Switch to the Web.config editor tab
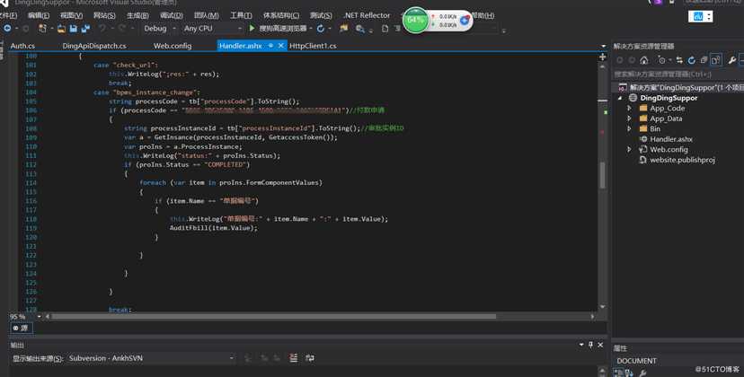The height and width of the screenshot is (377, 744). point(173,46)
